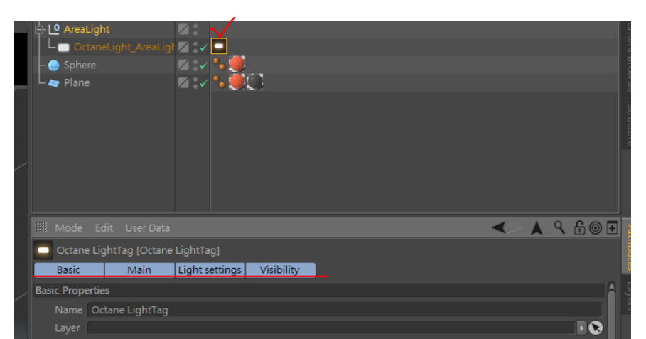Click the Phong tag on the Sphere row
The image size is (646, 339).
219,64
